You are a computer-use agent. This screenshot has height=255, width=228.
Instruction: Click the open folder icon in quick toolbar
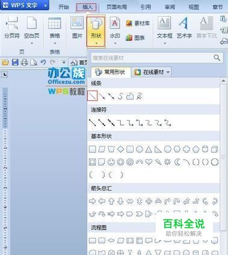click(x=5, y=62)
